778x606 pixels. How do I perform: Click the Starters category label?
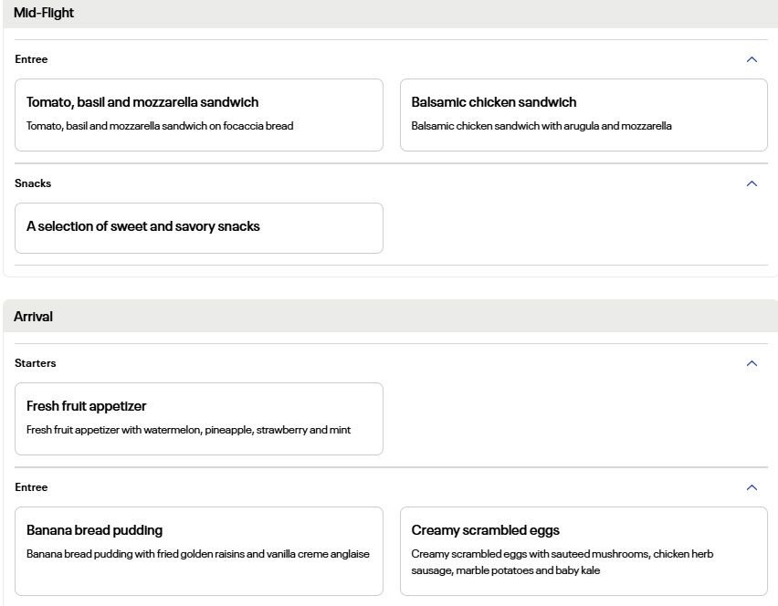[36, 363]
